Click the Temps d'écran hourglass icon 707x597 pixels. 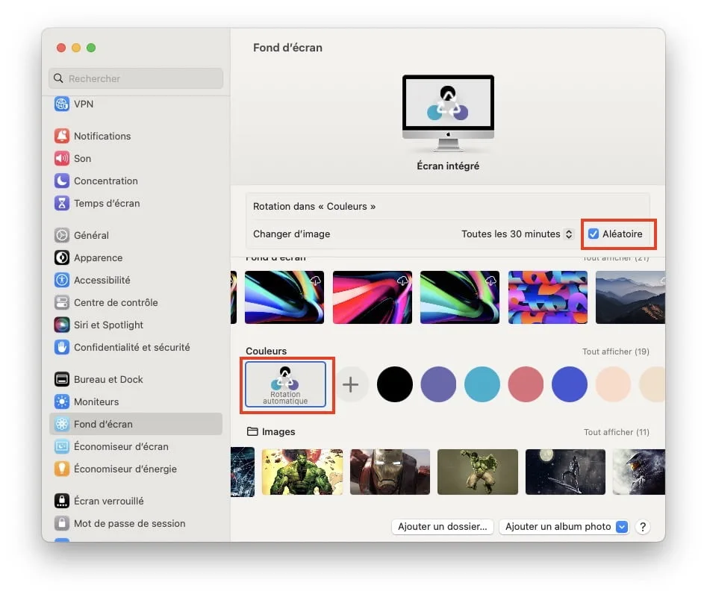(x=62, y=203)
